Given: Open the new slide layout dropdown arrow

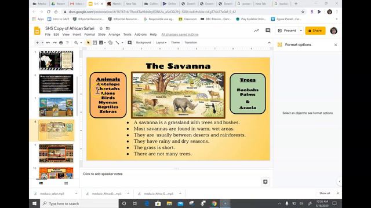Looking at the screenshot, I should point(42,43).
